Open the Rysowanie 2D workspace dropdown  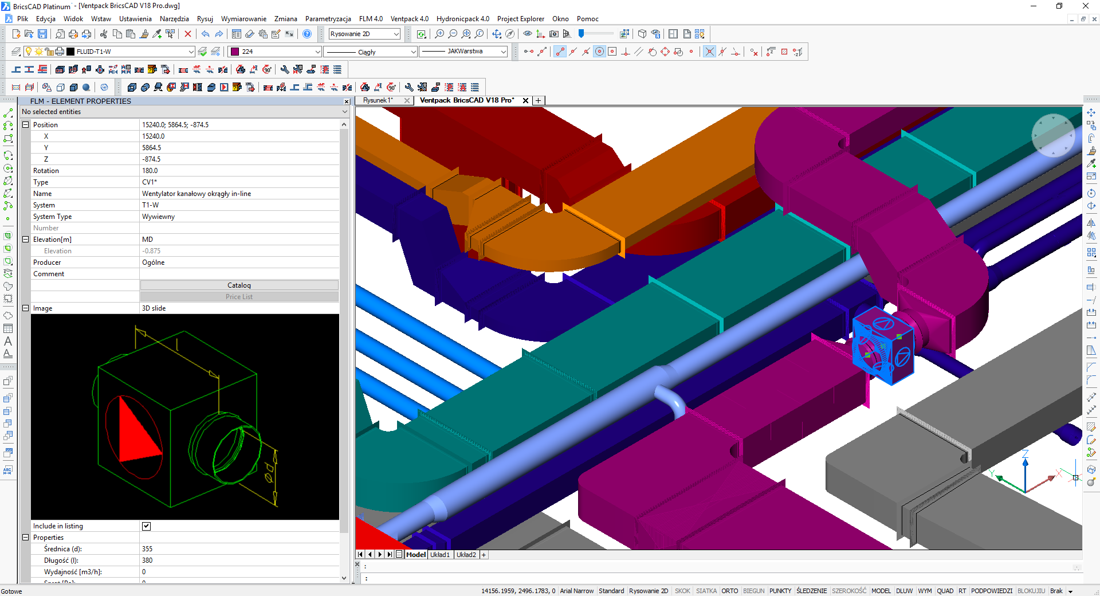click(x=396, y=34)
